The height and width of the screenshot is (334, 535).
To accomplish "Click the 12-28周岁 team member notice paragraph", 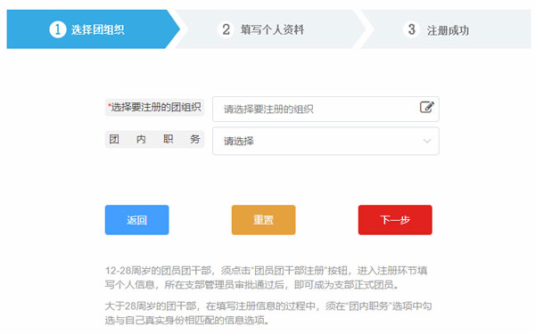I will (x=266, y=277).
